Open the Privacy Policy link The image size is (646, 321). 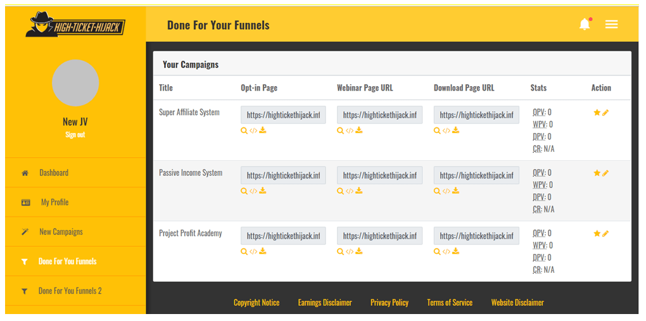(389, 303)
